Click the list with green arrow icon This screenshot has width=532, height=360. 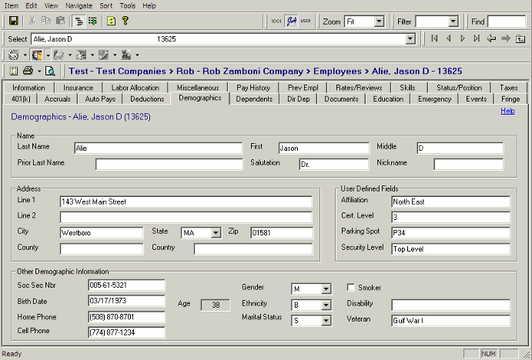(x=92, y=21)
